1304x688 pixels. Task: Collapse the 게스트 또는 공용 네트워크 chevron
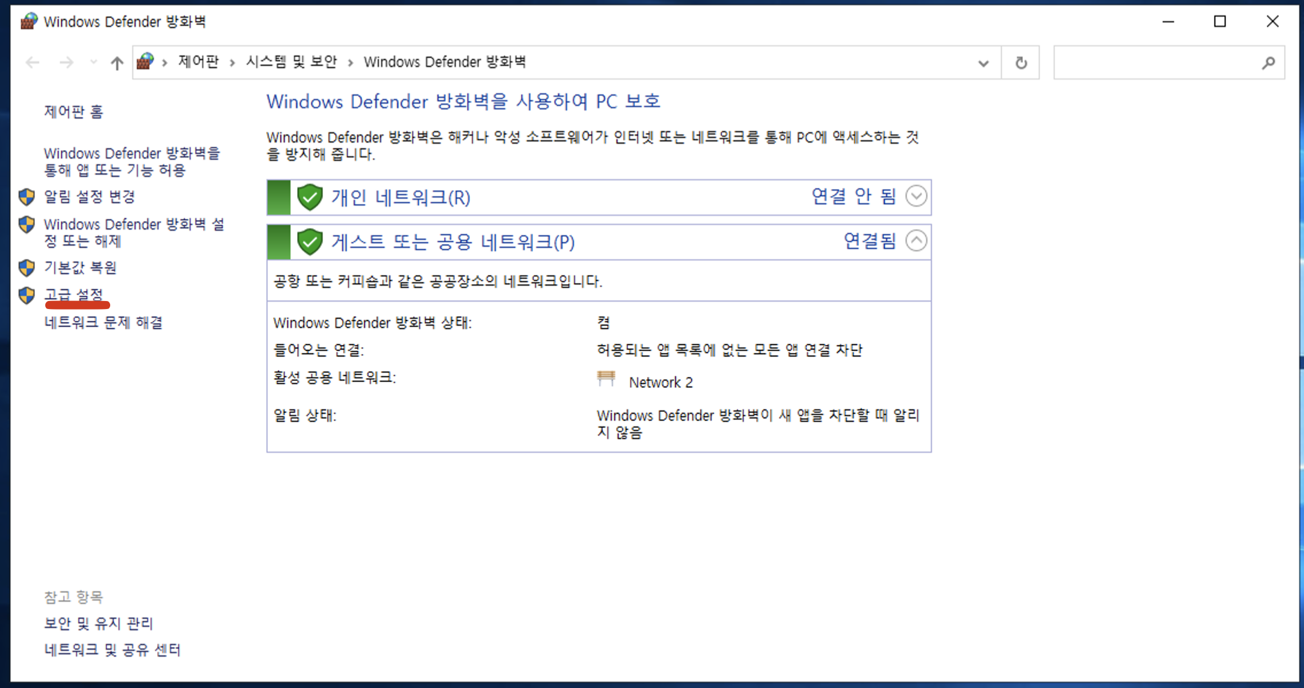click(916, 240)
